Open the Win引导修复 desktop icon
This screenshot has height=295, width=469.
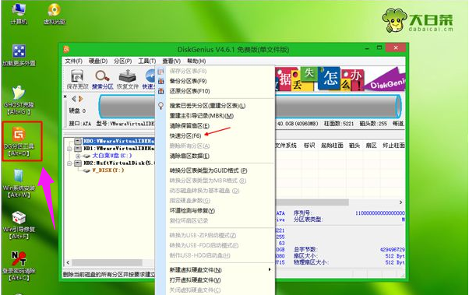[19, 225]
